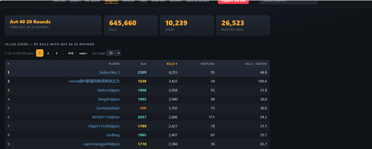Sort by the ELO column header

[x=143, y=64]
